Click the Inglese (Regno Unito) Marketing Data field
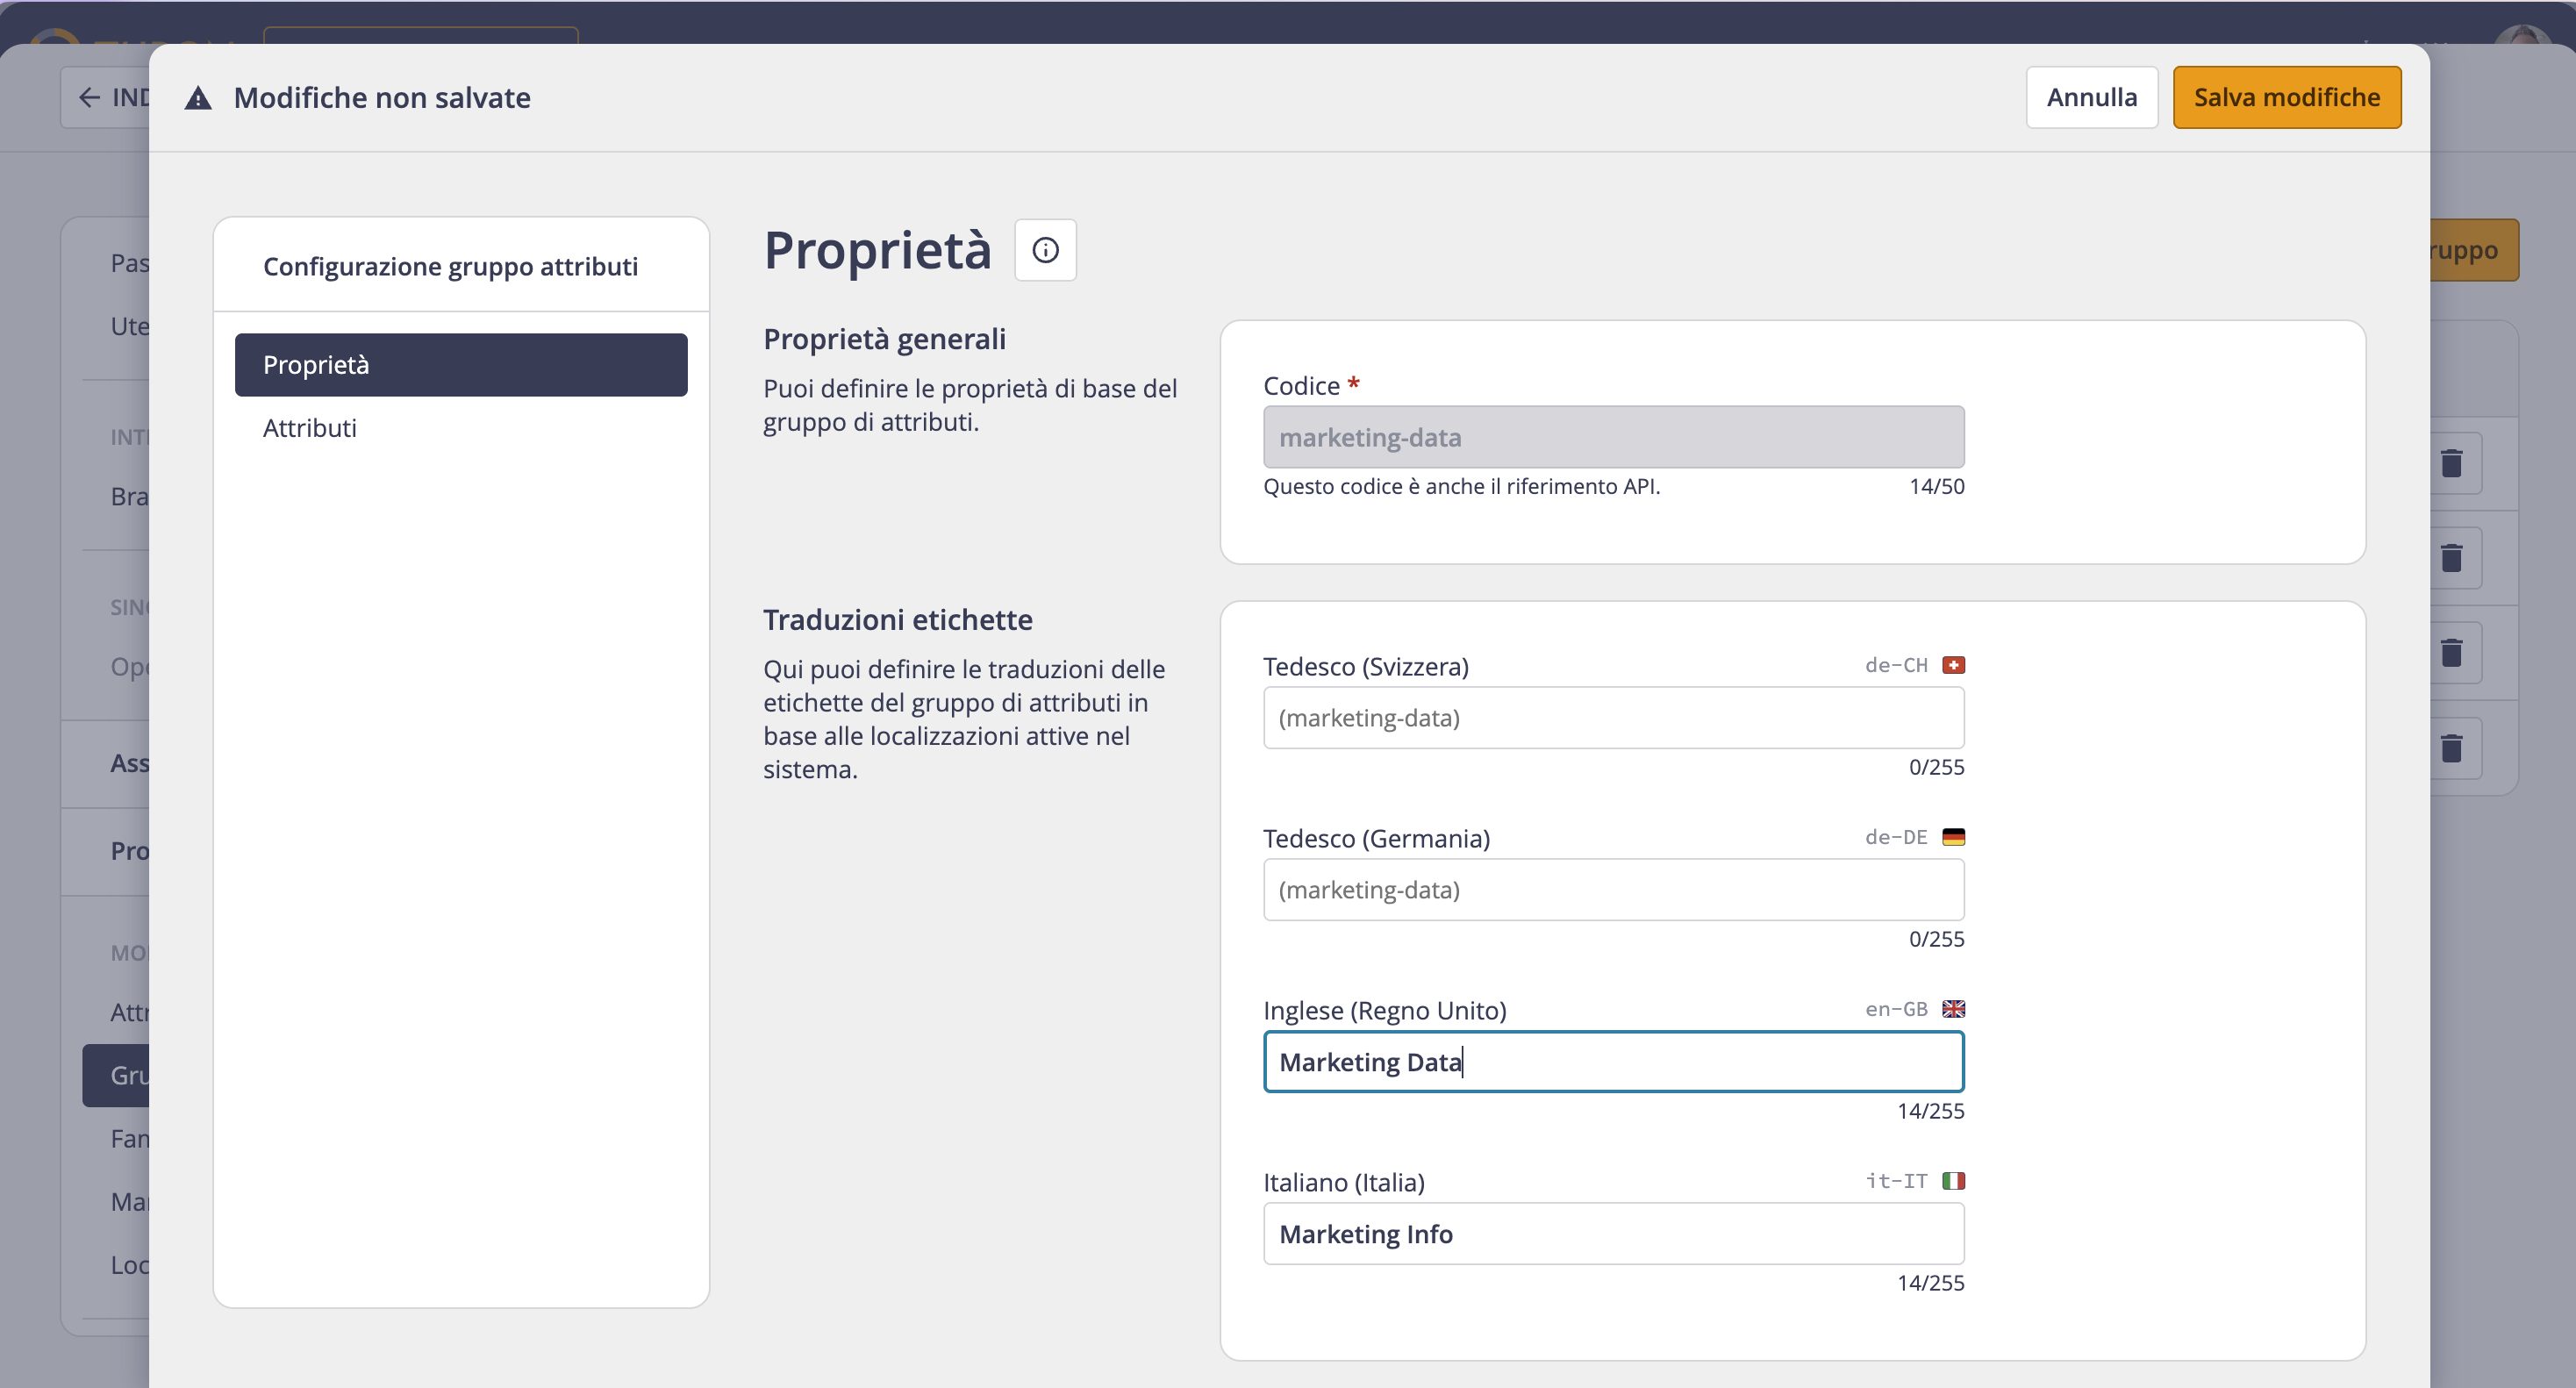The image size is (2576, 1388). click(x=1614, y=1062)
